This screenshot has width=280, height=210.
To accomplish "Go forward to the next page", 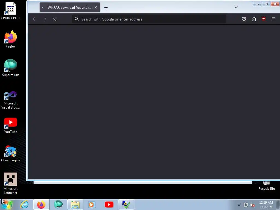I will [45, 19].
